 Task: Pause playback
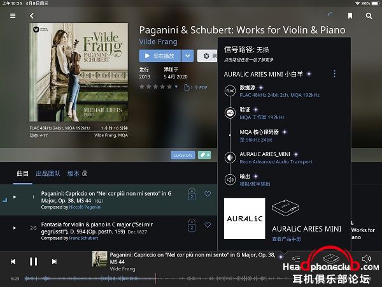pyautogui.click(x=33, y=261)
